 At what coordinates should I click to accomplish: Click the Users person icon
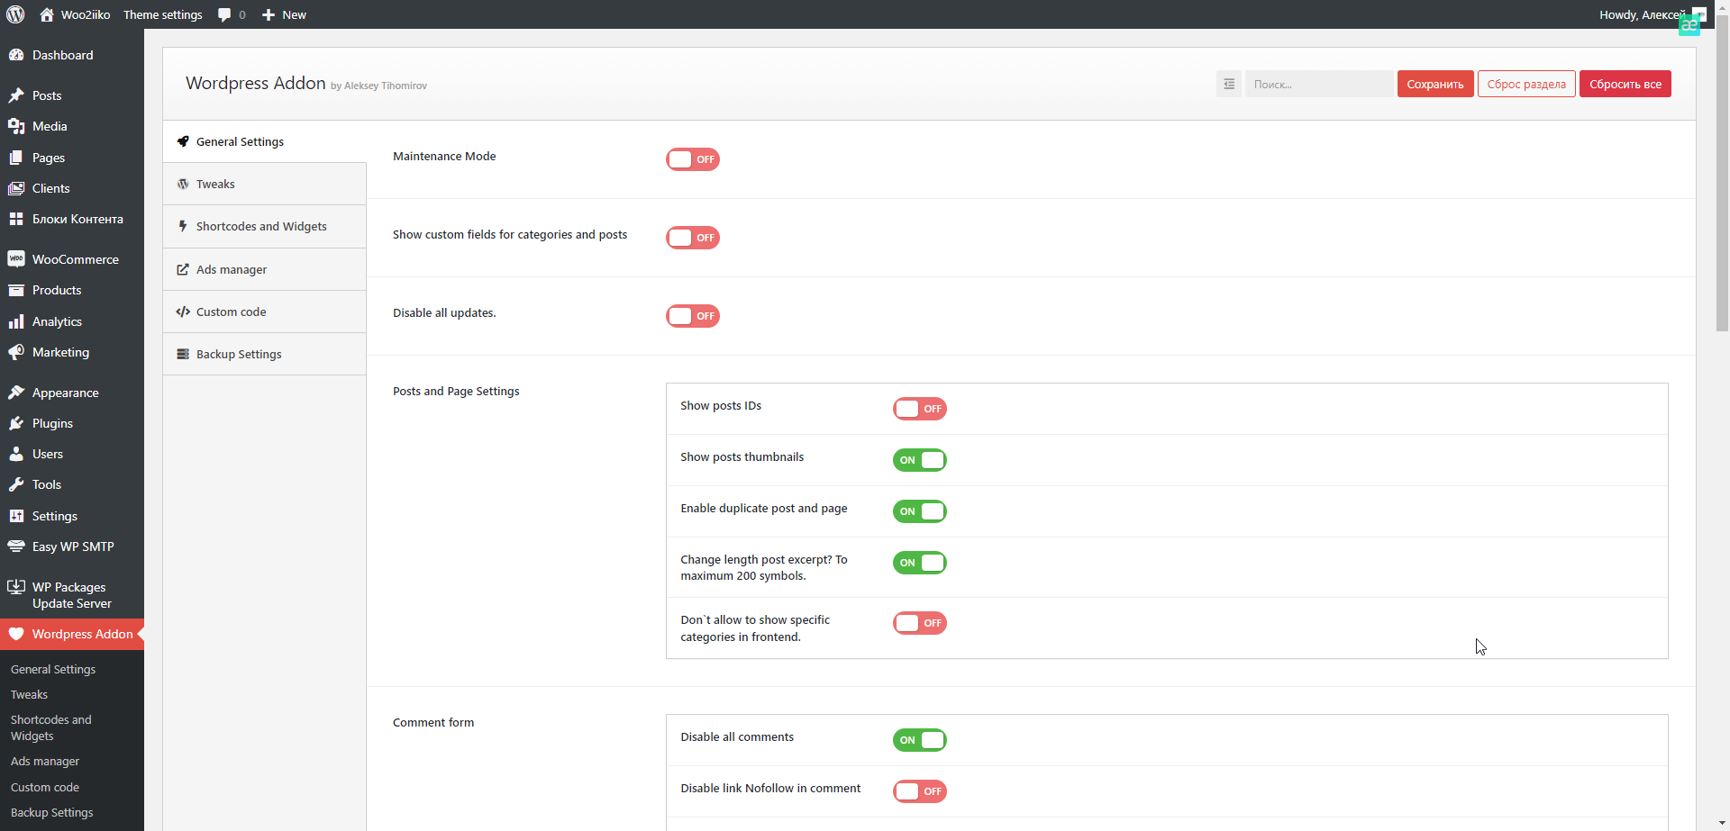pyautogui.click(x=16, y=454)
